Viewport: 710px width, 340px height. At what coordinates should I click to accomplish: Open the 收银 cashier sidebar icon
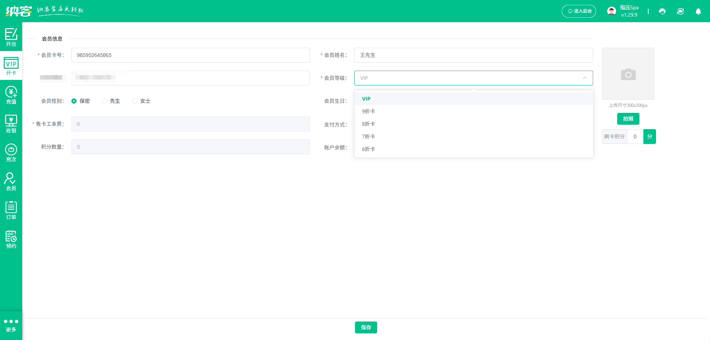click(11, 124)
